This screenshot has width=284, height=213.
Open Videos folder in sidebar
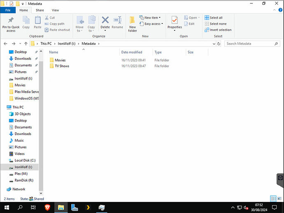point(19,154)
